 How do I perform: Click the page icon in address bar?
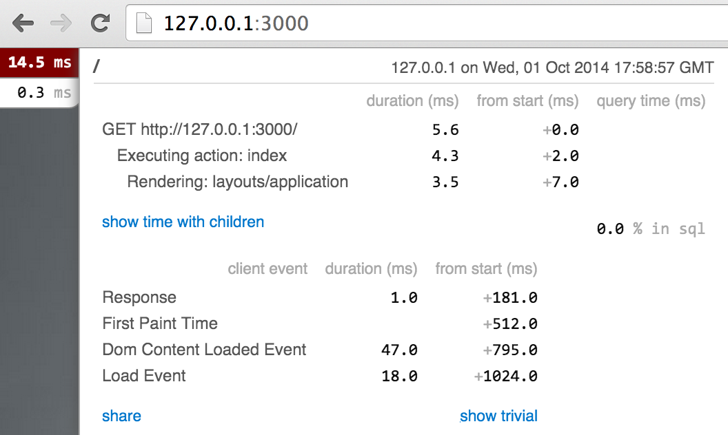coord(143,23)
